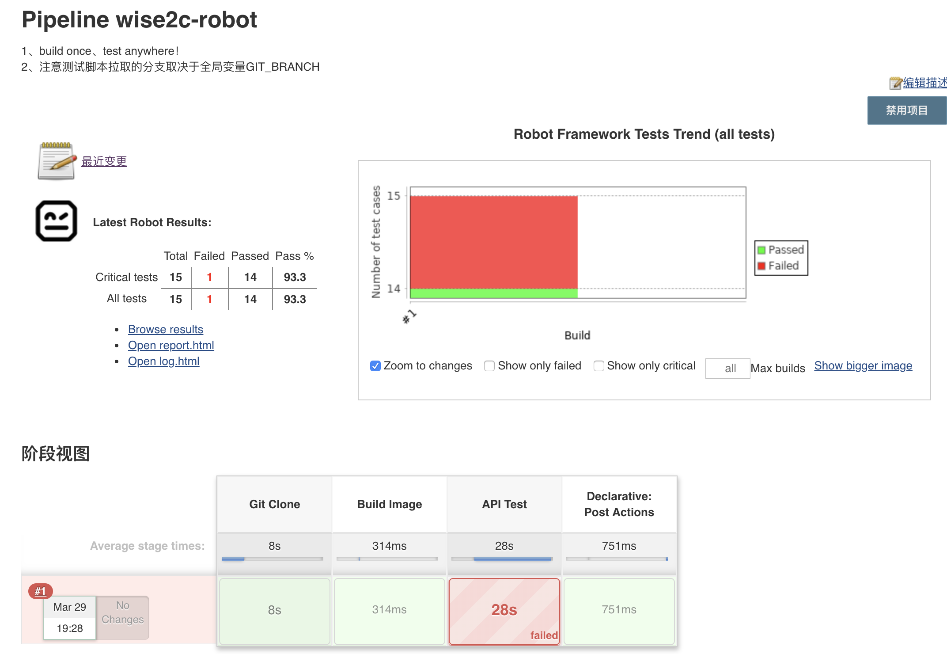Click the notepad recent changes icon
The width and height of the screenshot is (947, 654).
[57, 161]
